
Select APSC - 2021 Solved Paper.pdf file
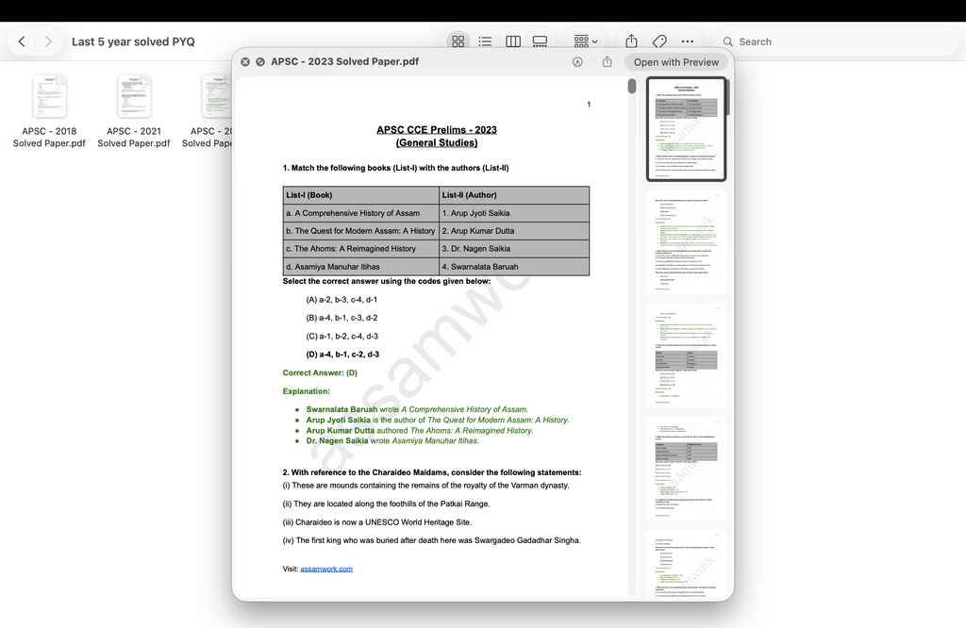[134, 111]
